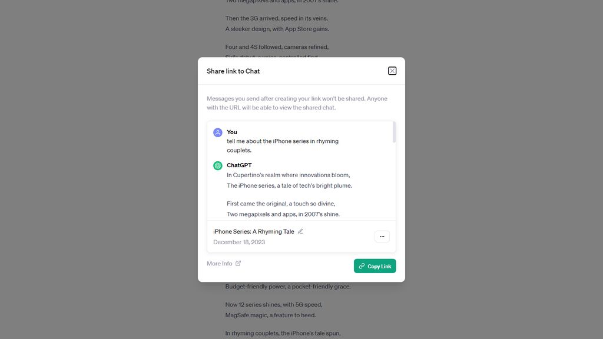Click the ChatGPT logo avatar in the preview
Viewport: 603px width, 339px height.
[217, 165]
